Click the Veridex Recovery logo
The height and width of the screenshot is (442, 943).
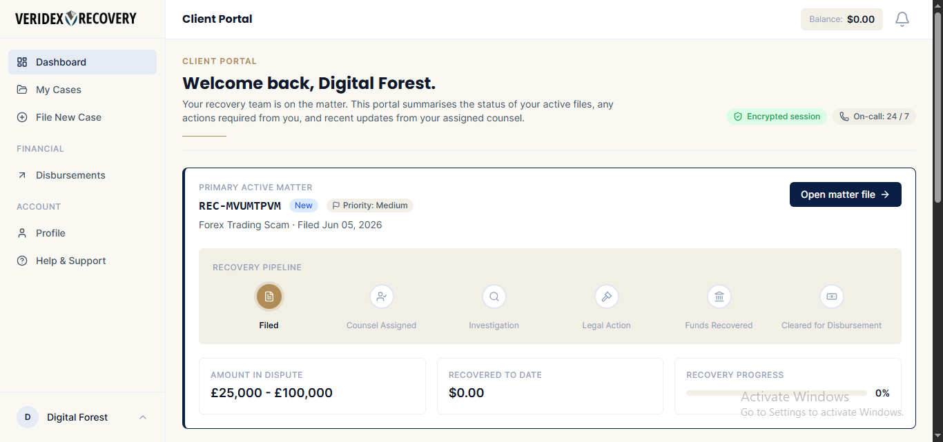click(x=76, y=19)
